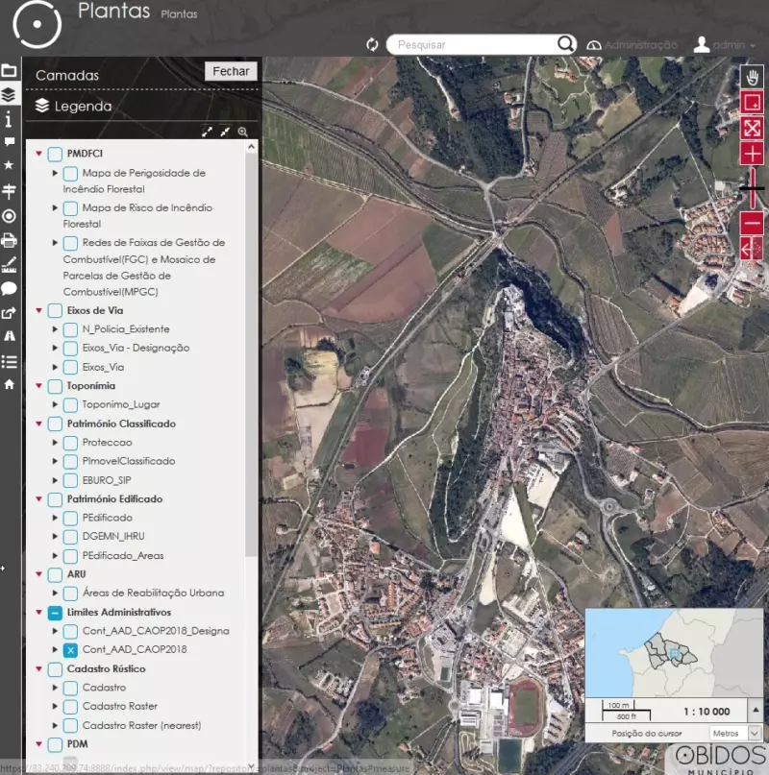
Task: Select the pan hand tool
Action: 752,78
